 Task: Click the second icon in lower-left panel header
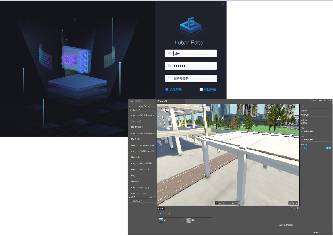point(154,196)
